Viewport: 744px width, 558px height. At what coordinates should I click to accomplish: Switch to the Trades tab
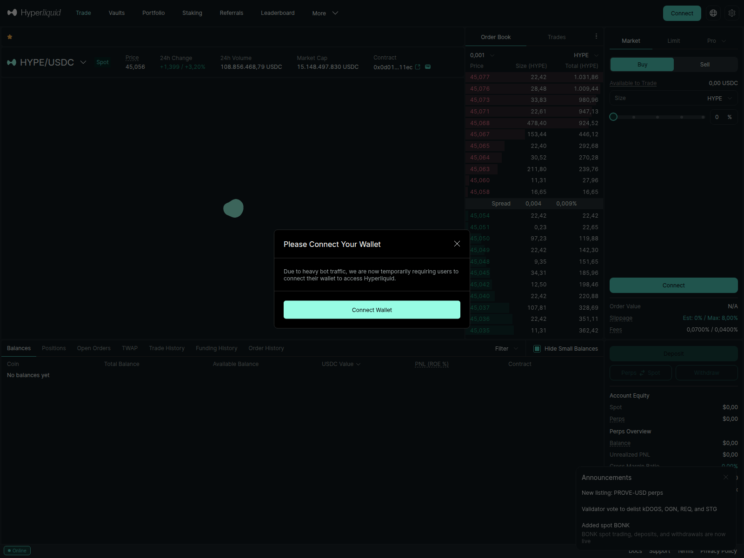tap(557, 37)
